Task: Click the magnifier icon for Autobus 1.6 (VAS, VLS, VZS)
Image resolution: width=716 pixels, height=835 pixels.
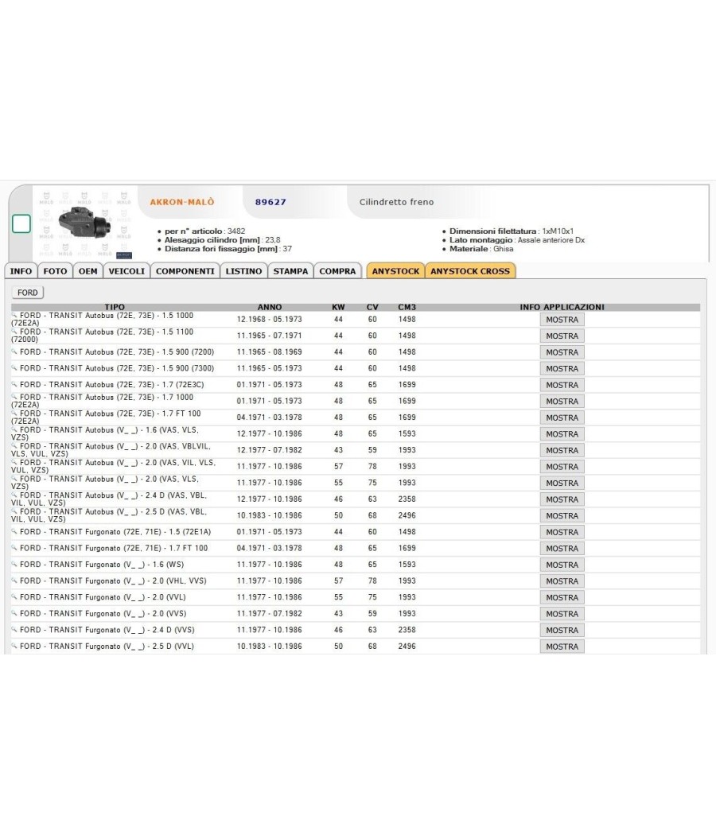Action: tap(14, 429)
